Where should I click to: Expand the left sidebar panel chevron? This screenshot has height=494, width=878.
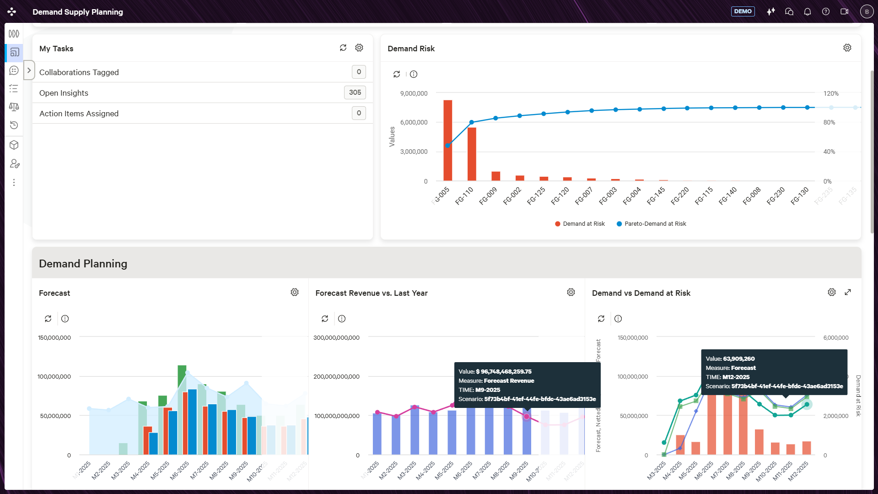pyautogui.click(x=29, y=71)
